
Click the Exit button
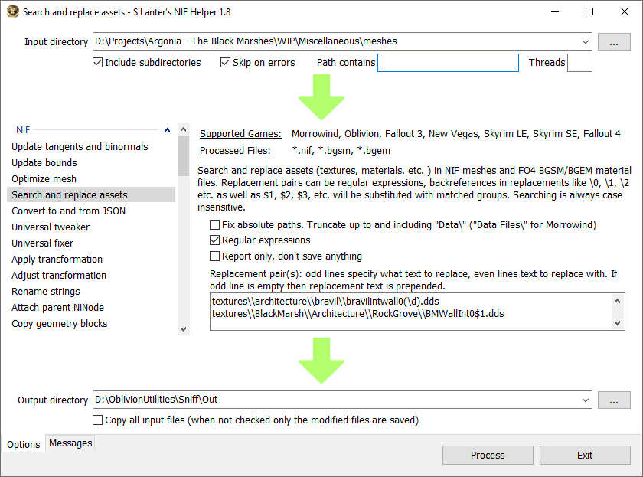pyautogui.click(x=585, y=455)
